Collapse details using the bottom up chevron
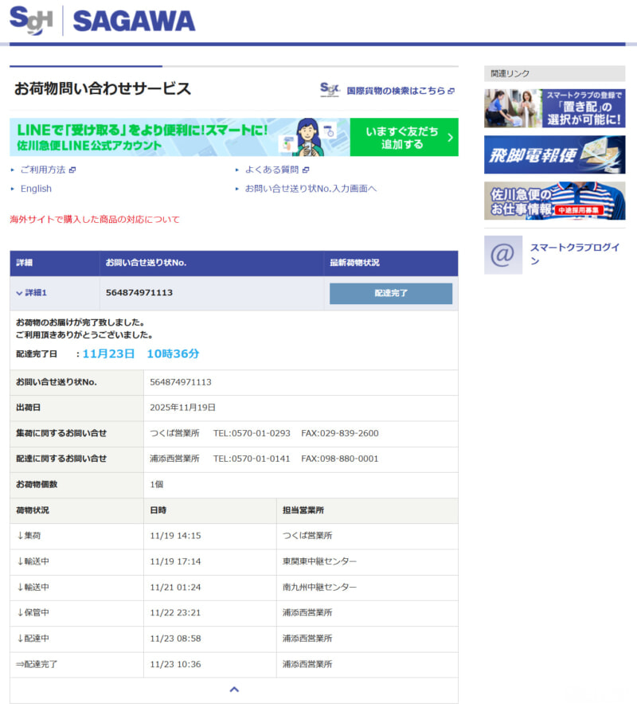 [234, 690]
